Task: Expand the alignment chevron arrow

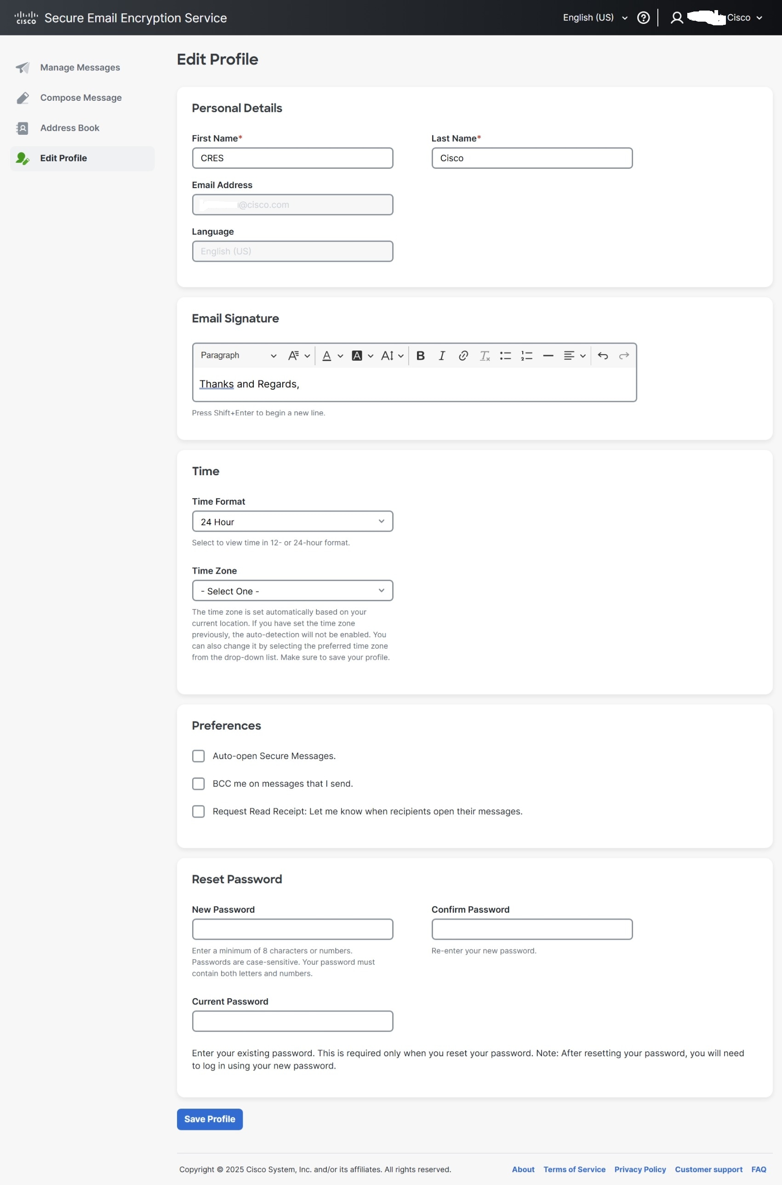Action: pos(582,356)
